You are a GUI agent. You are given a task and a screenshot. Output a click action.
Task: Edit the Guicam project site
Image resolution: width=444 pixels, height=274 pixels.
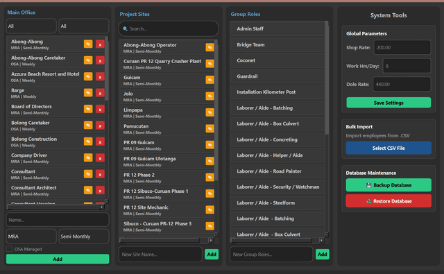coord(210,80)
